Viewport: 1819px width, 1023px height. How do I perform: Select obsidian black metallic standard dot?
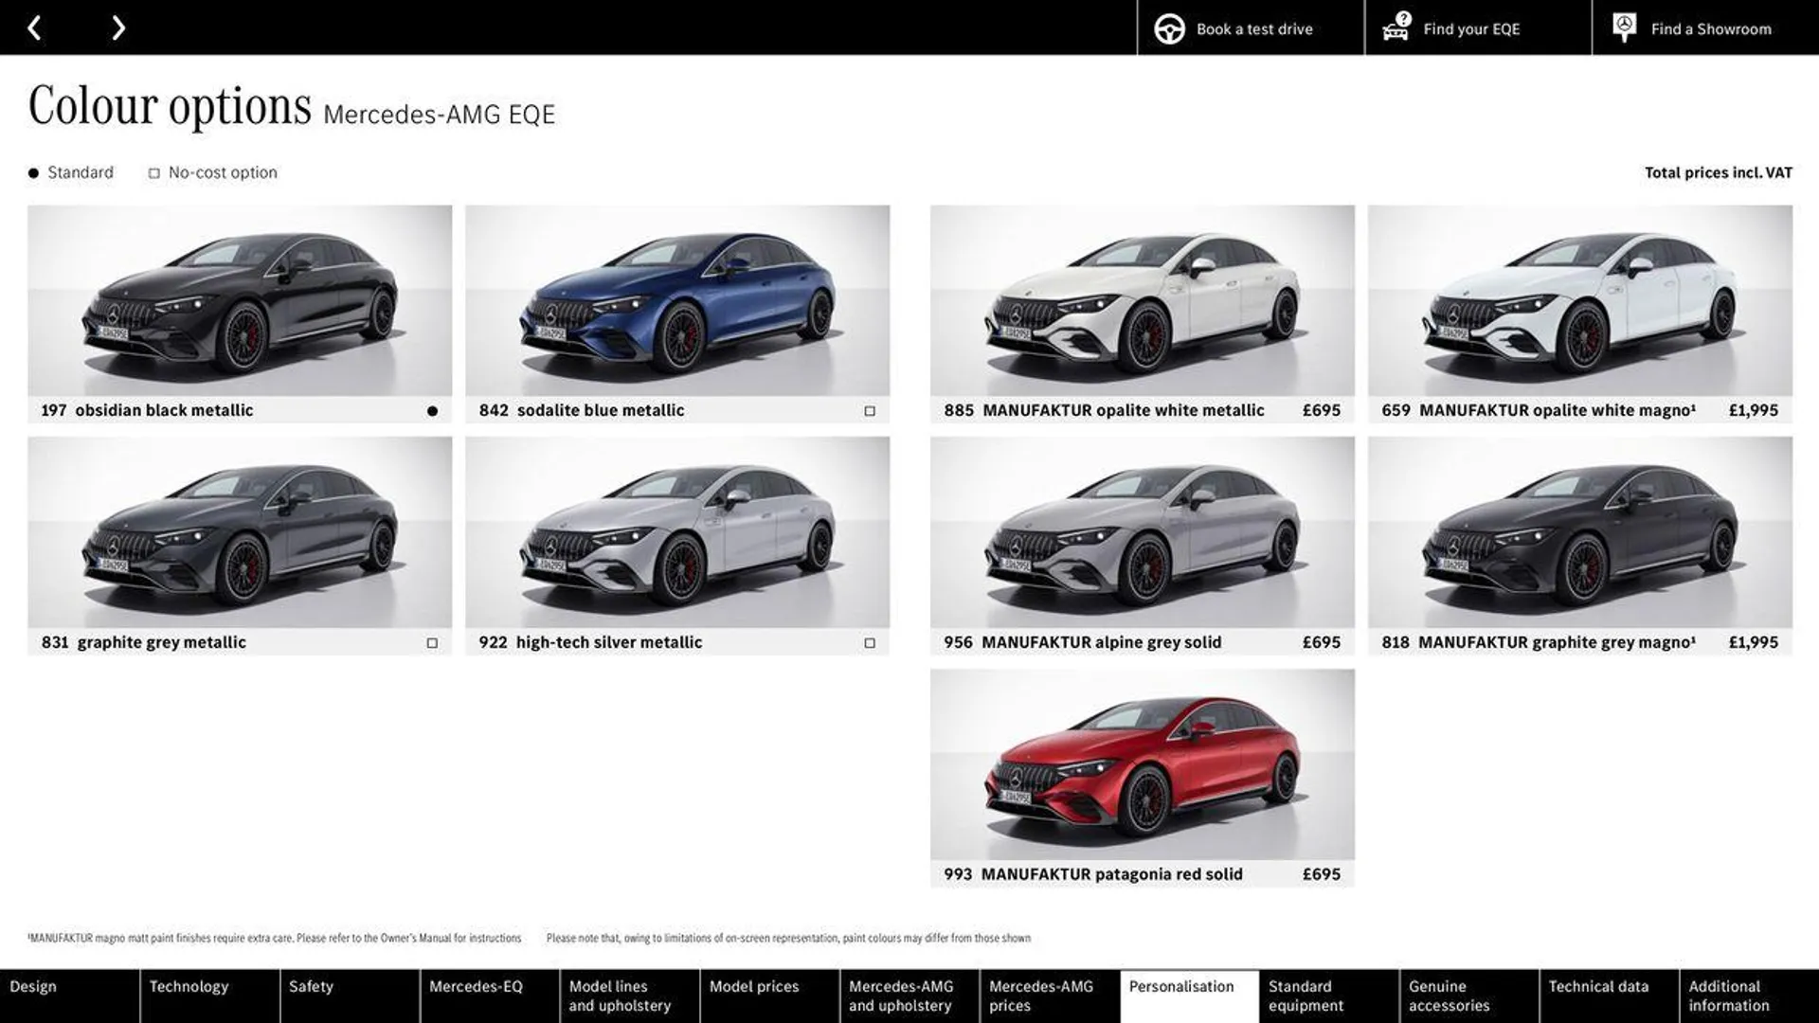(x=432, y=411)
